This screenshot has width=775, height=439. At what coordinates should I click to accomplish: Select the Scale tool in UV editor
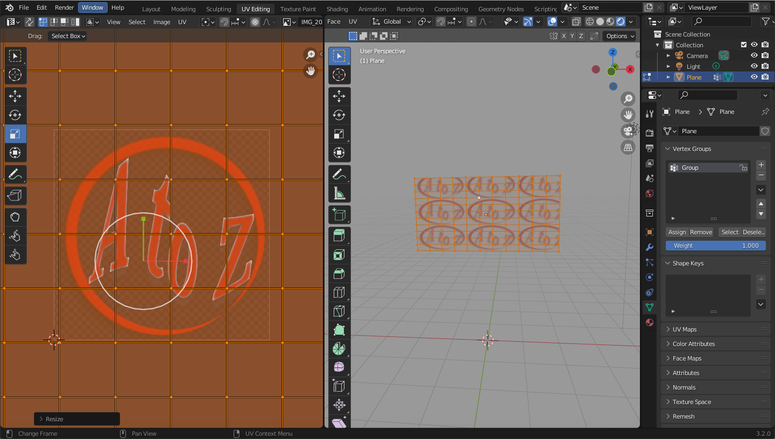click(16, 134)
